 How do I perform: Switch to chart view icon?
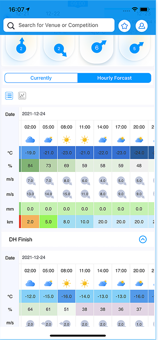pyautogui.click(x=22, y=95)
